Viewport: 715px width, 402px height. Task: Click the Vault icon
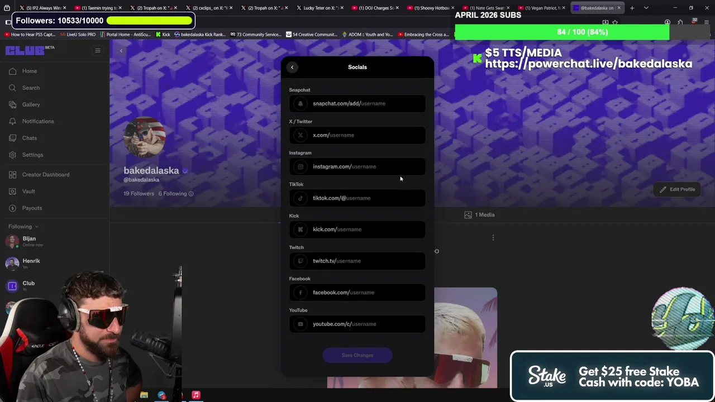tap(12, 191)
